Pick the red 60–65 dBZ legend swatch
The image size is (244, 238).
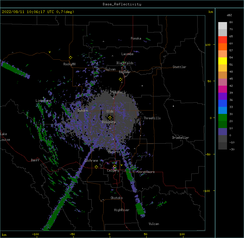222,40
